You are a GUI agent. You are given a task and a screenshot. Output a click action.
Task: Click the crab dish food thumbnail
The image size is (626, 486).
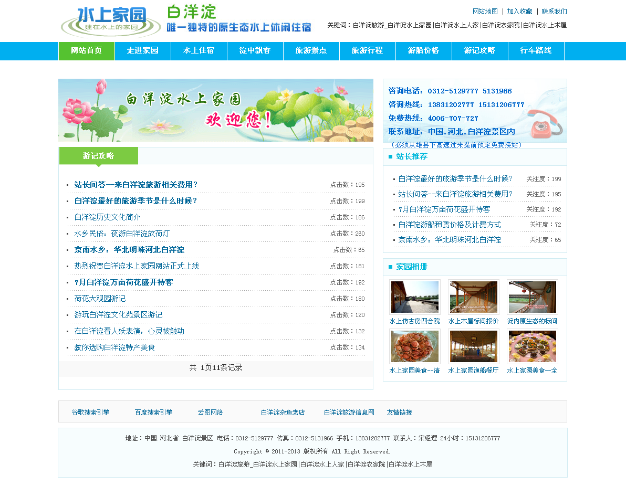(414, 346)
